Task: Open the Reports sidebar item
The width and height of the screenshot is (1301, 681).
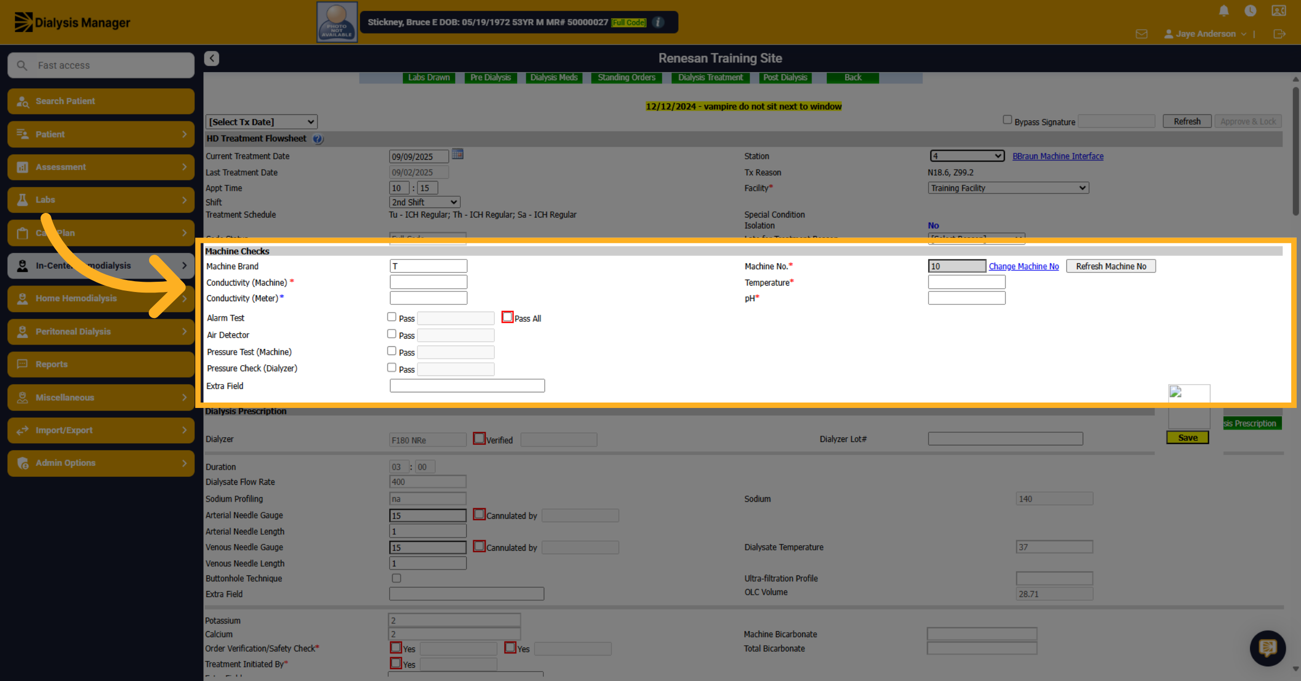Action: tap(101, 364)
